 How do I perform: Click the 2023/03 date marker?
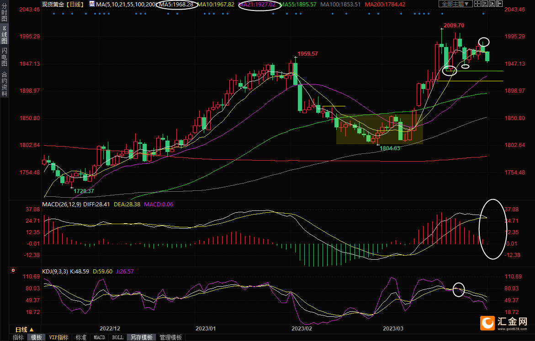pos(393,329)
